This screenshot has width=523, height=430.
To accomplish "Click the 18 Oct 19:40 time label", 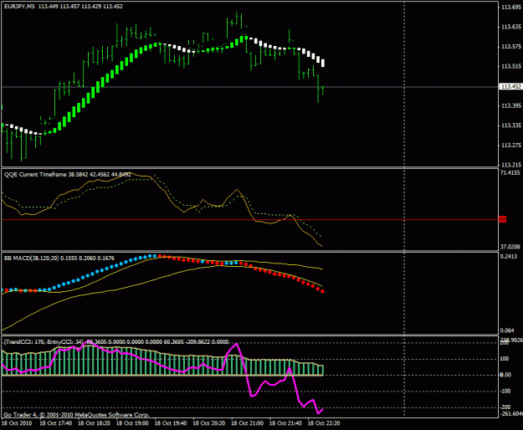I will tap(171, 423).
